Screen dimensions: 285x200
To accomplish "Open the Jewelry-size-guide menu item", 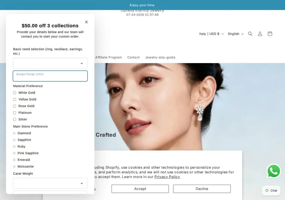I will click(160, 57).
